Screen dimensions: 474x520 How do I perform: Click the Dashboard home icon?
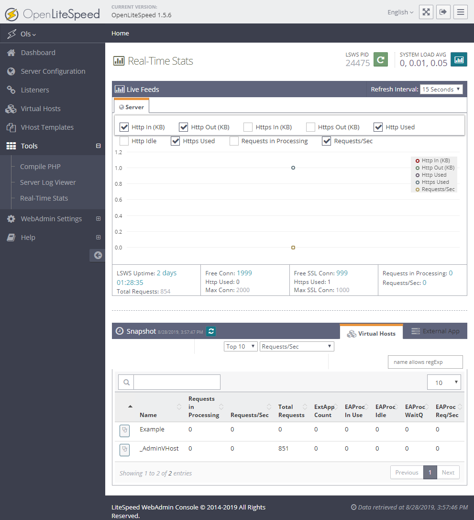[x=11, y=53]
